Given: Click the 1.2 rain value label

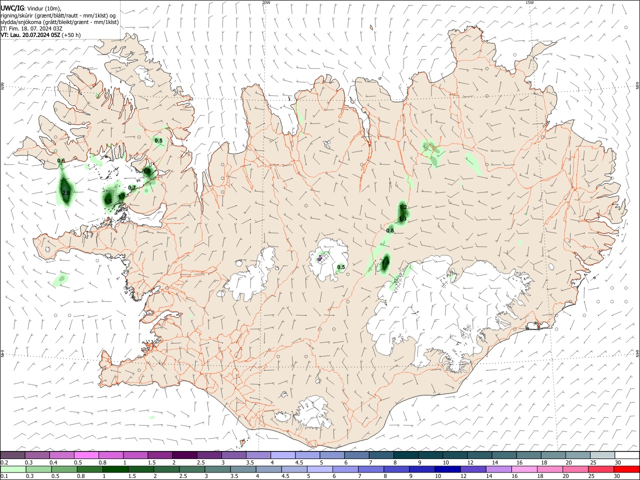Looking at the screenshot, I should [403, 207].
